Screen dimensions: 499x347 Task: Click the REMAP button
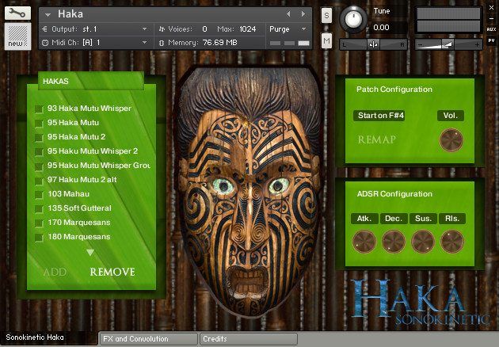point(376,140)
